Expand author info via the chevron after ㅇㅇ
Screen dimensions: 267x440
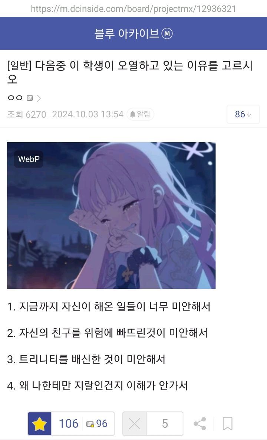(39, 98)
